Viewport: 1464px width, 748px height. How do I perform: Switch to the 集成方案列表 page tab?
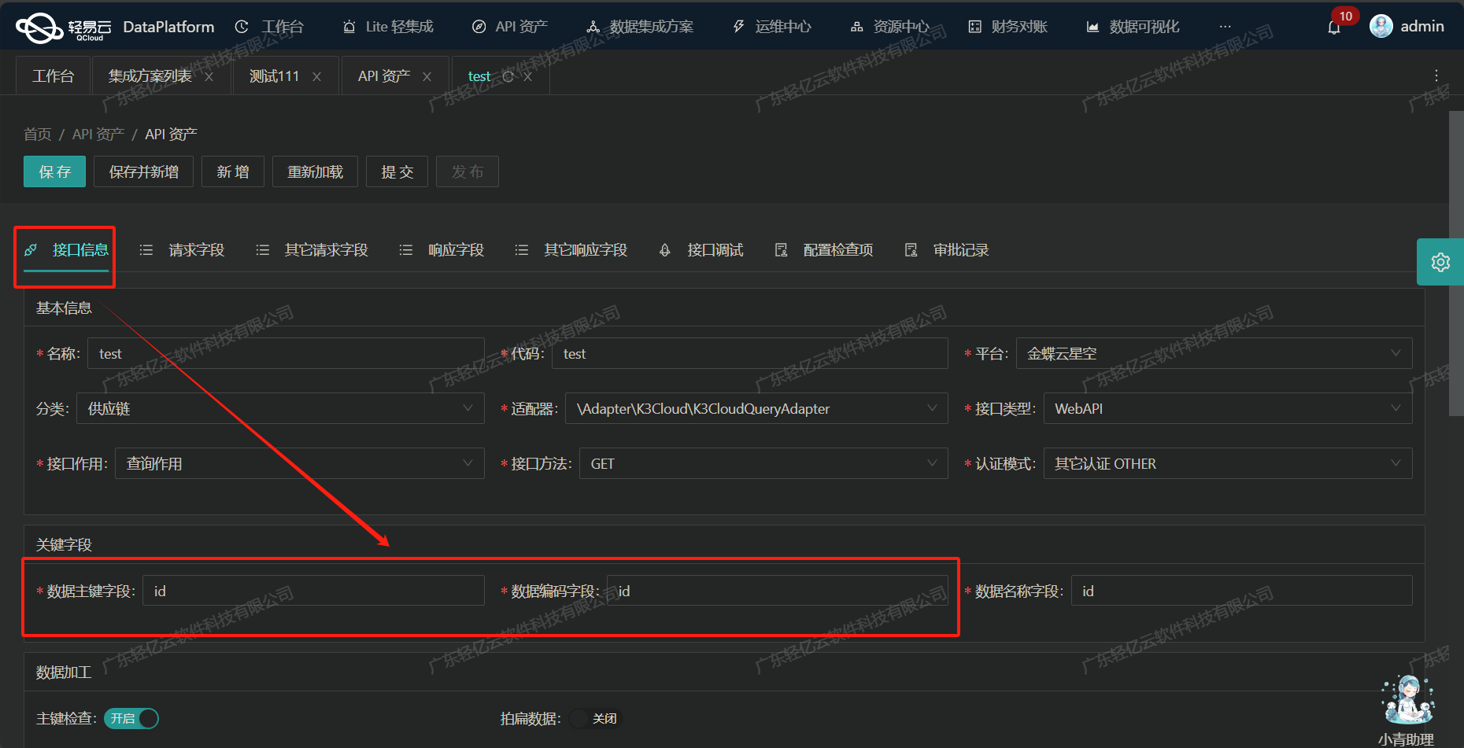[150, 76]
